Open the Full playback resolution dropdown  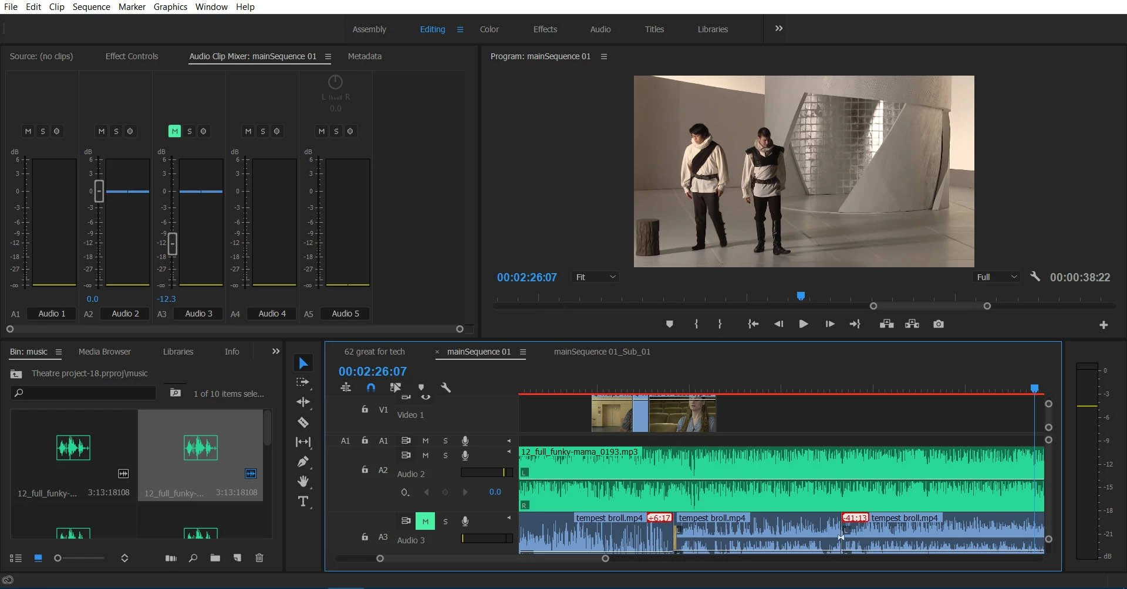(996, 277)
